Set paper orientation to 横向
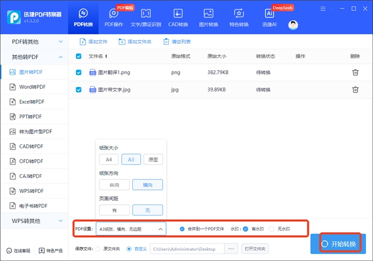This screenshot has width=373, height=261. [148, 185]
